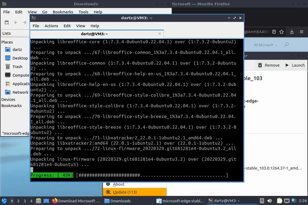The image size is (308, 205).
Task: Click the clock showing 2:26
Action: coord(302,201)
